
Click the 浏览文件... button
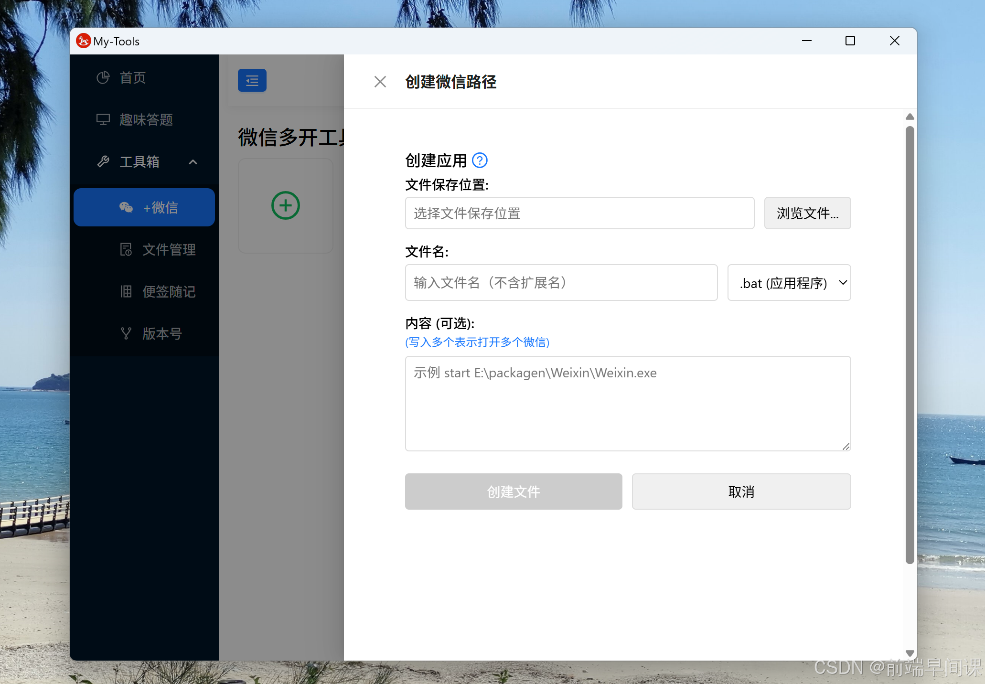point(807,213)
